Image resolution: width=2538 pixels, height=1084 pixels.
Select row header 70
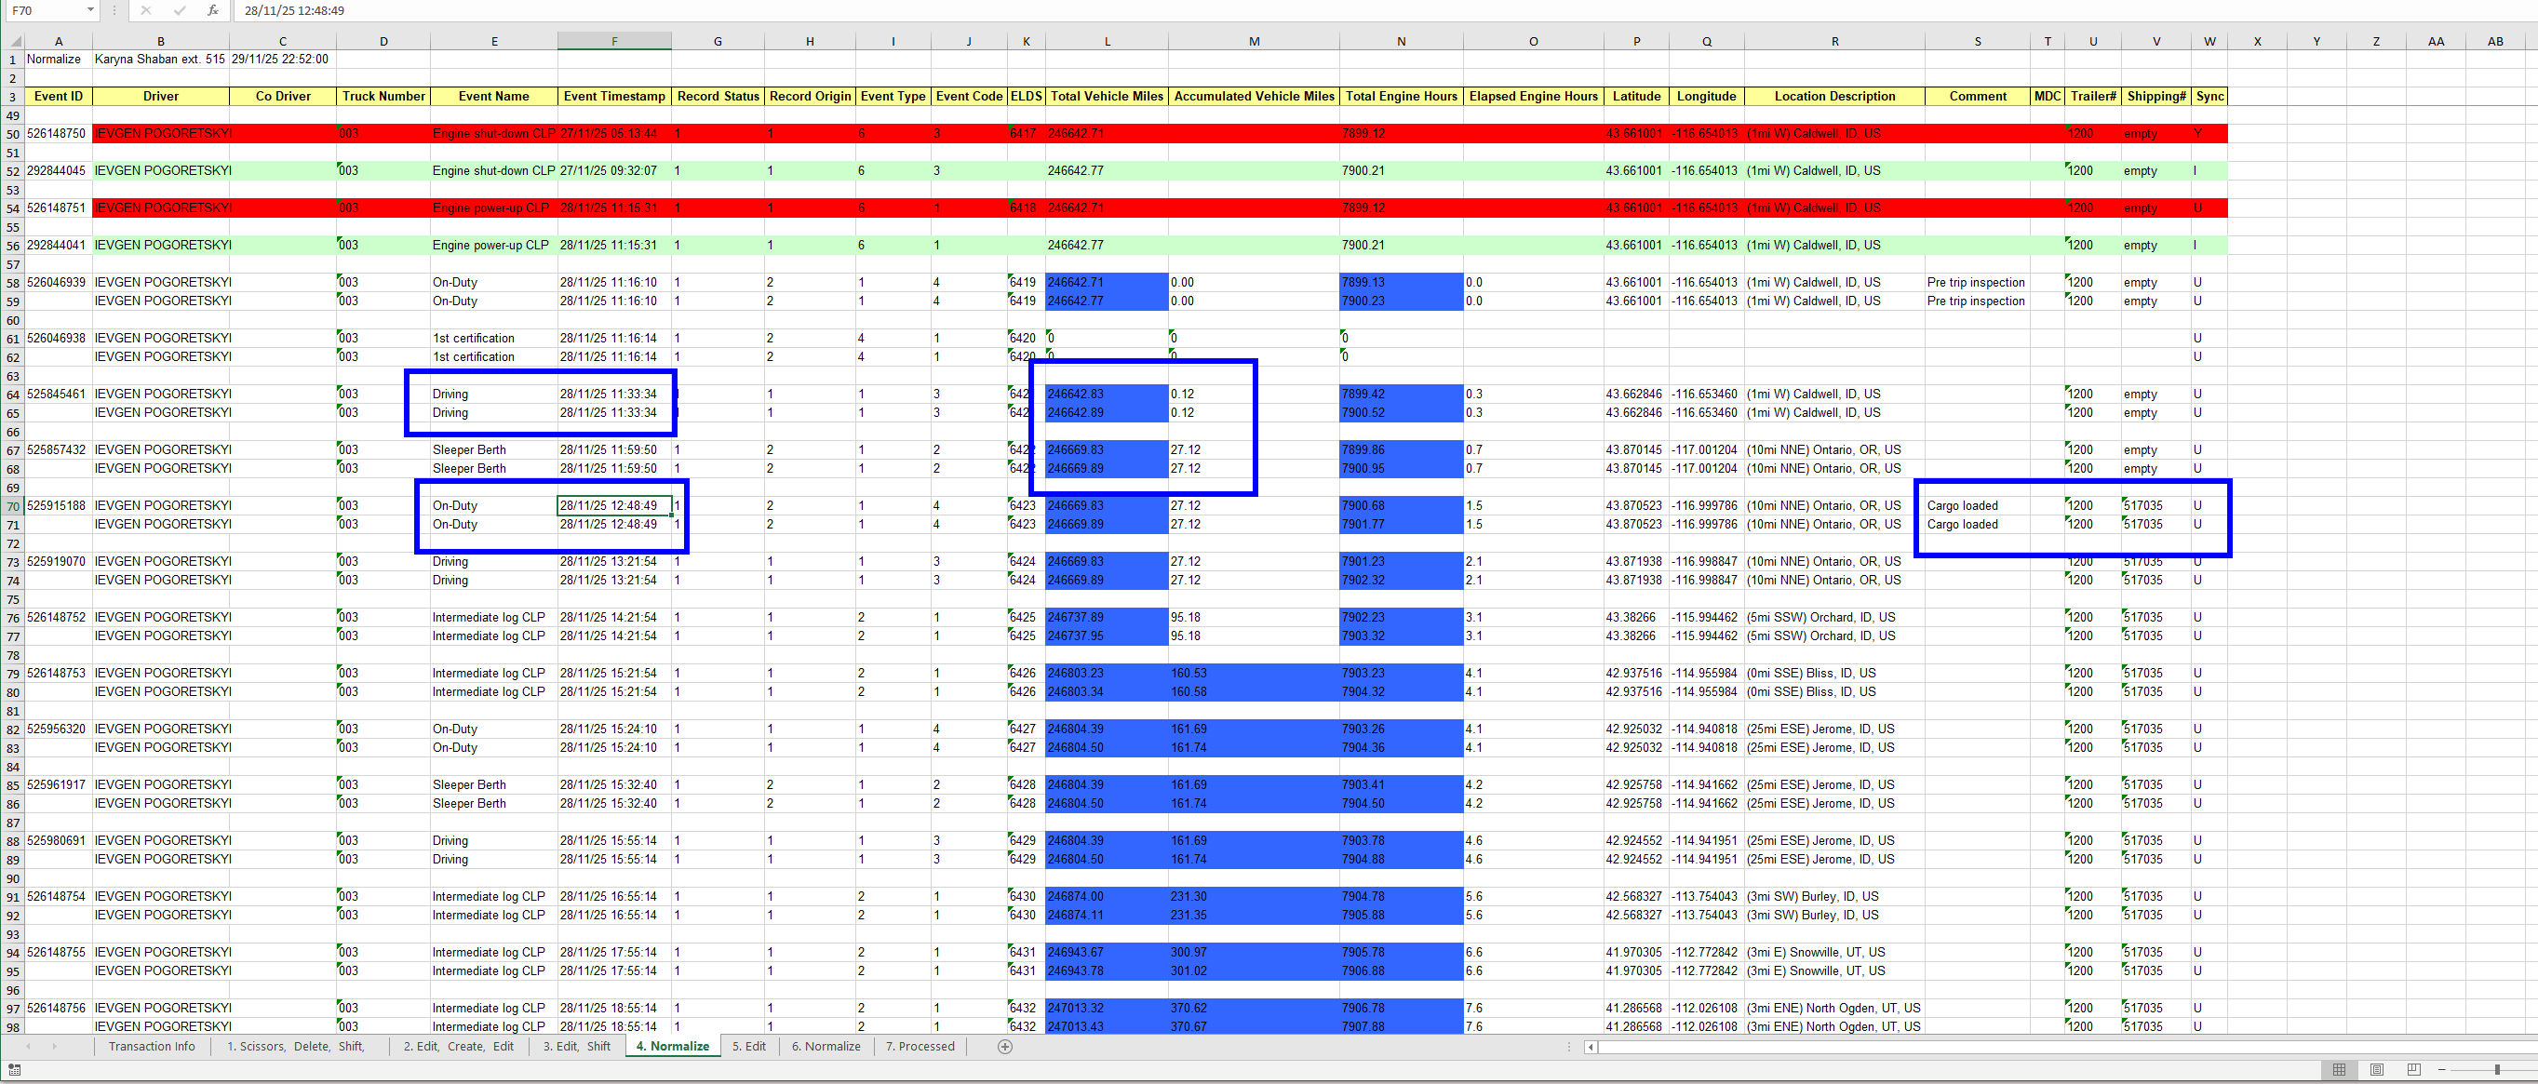click(13, 506)
